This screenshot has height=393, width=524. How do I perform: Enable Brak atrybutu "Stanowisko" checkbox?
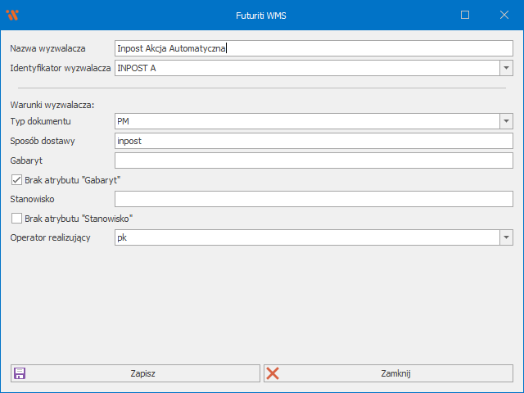tap(16, 219)
